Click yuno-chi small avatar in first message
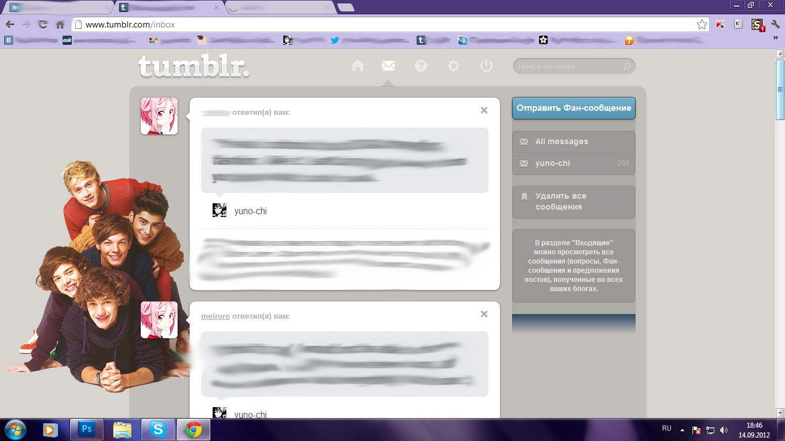 (220, 210)
